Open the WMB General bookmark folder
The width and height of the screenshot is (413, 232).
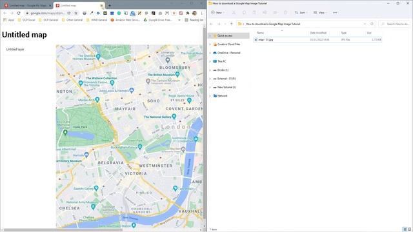[97, 20]
